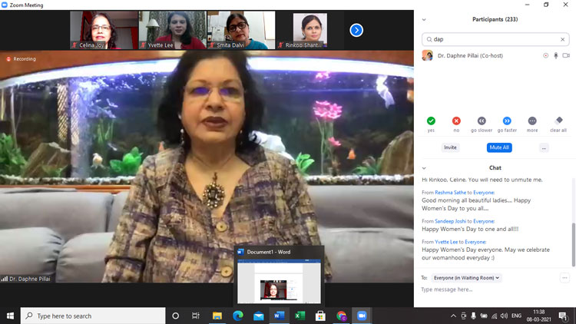Toggle Dr. Daphne Pillai's video camera

(566, 55)
